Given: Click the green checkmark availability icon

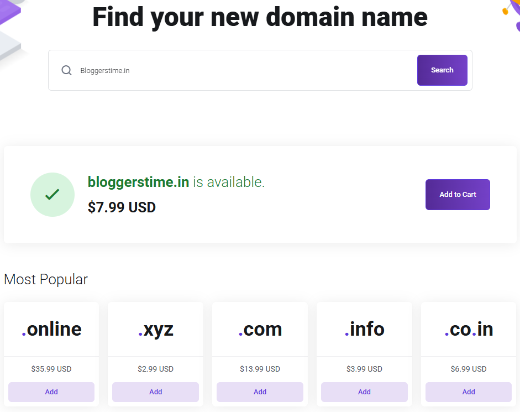Looking at the screenshot, I should (x=52, y=195).
